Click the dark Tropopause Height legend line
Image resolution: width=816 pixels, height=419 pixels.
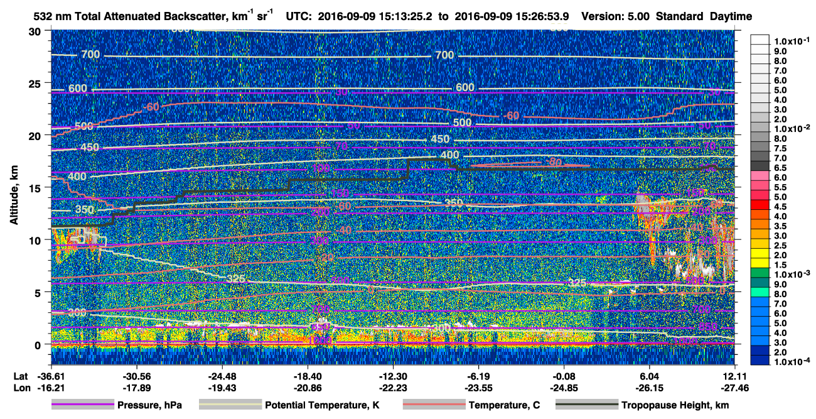[x=586, y=405]
